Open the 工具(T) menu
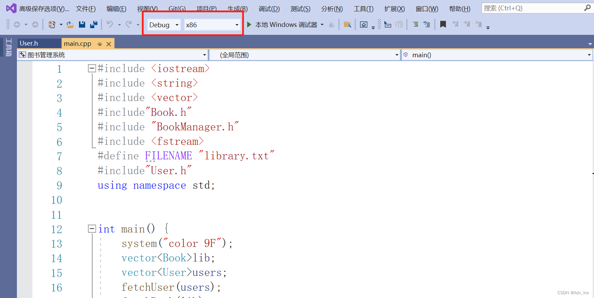 (x=363, y=9)
